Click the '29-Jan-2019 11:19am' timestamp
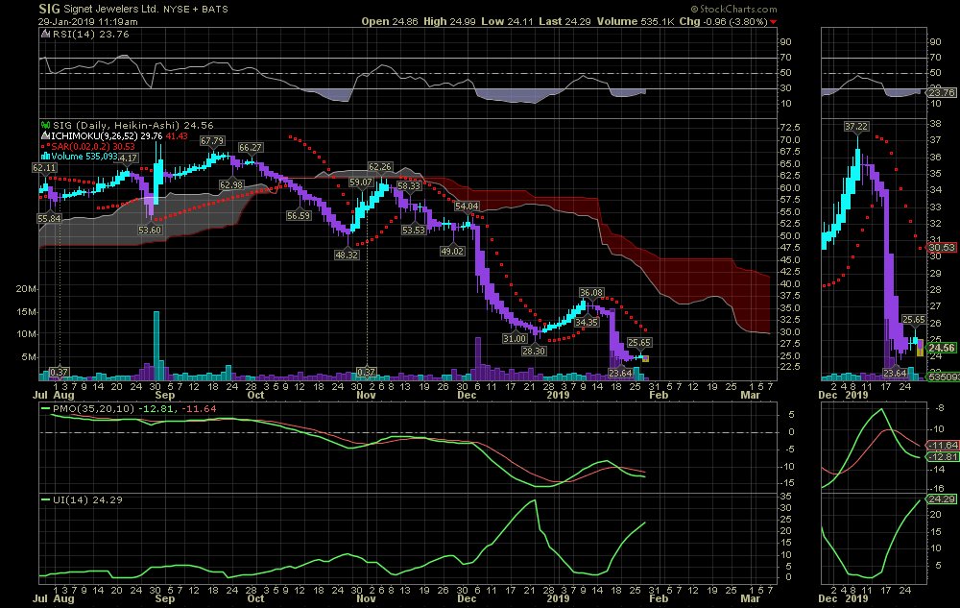The height and width of the screenshot is (608, 960). click(88, 21)
